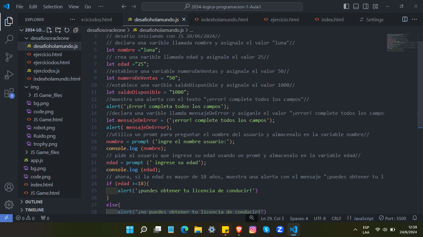Change end of line sequence CRLF
This screenshot has height=237, width=423.
(x=337, y=218)
